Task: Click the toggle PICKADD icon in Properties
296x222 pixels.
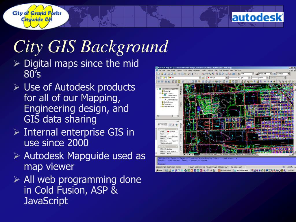Action: 170,125
